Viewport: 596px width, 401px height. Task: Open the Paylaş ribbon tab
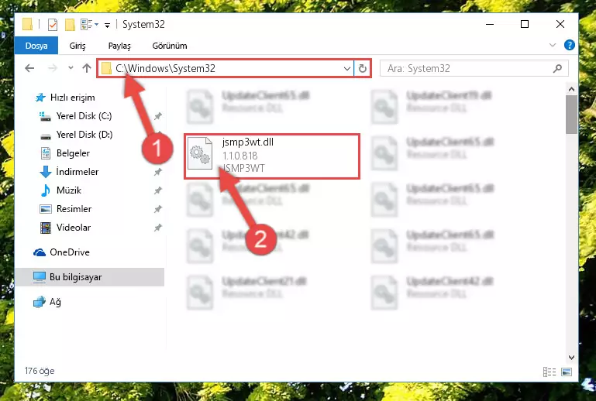(x=119, y=46)
